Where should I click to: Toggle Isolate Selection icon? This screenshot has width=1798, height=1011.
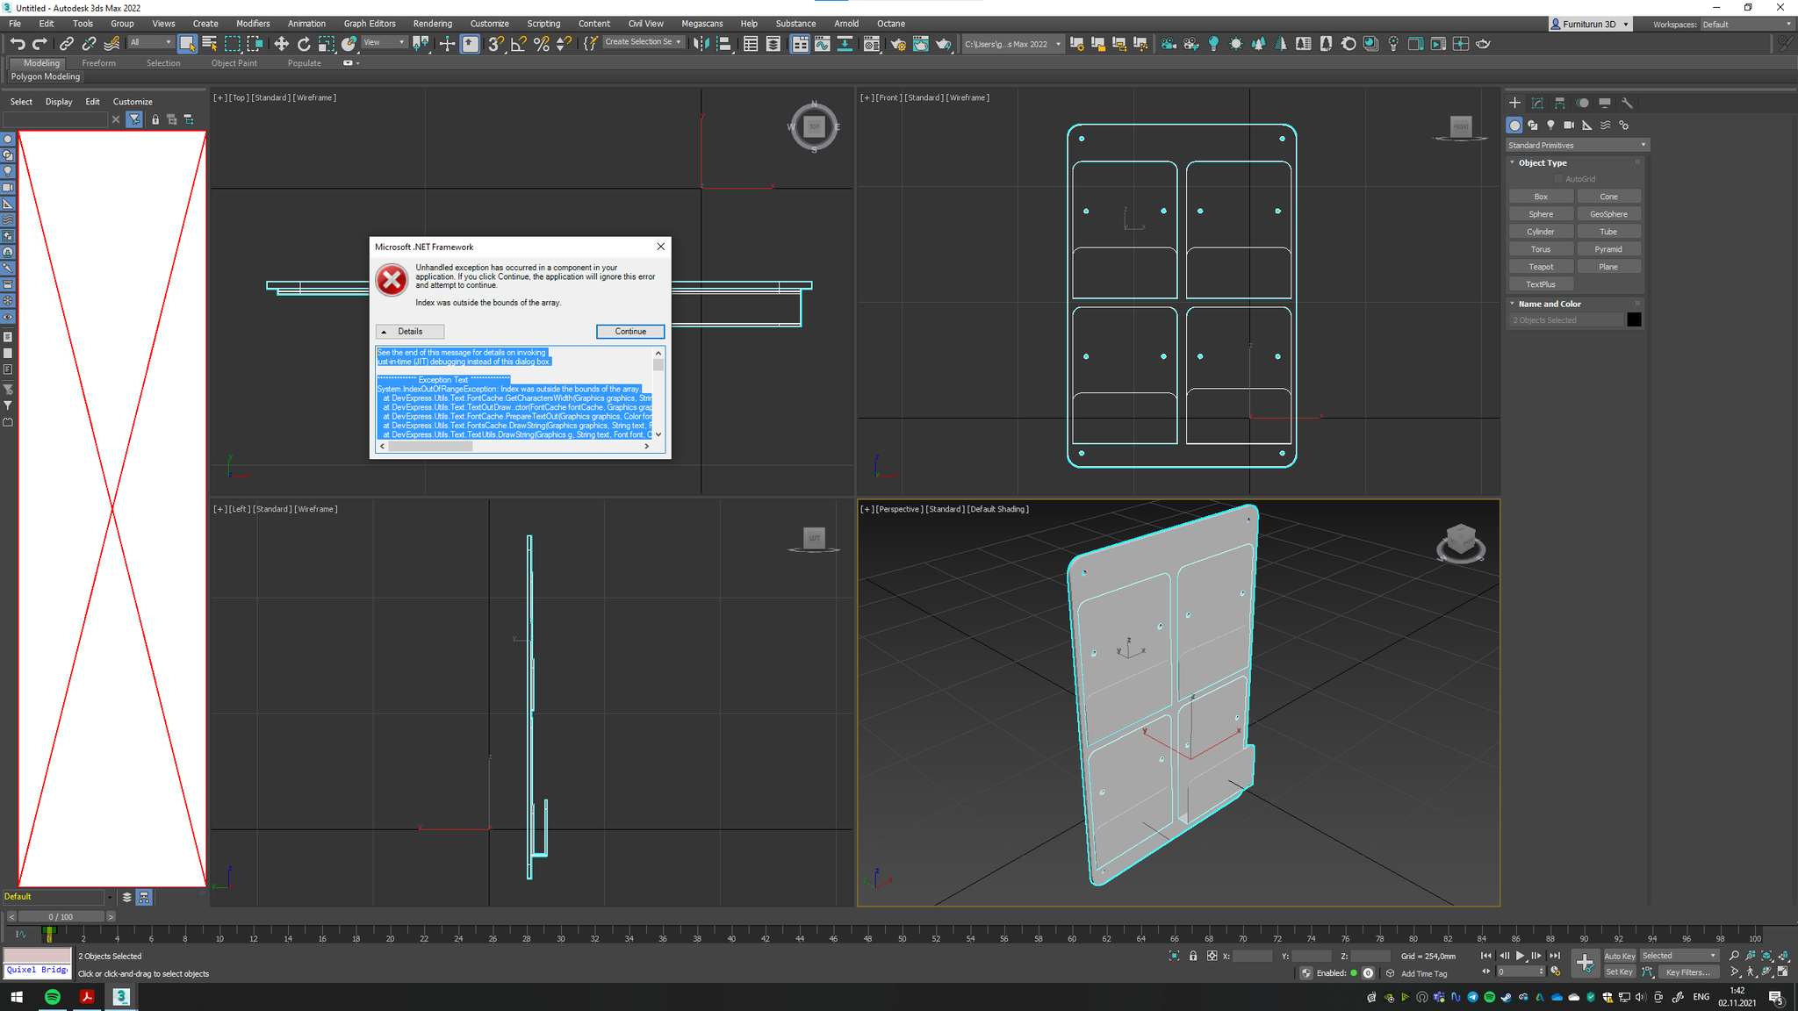click(x=1175, y=956)
